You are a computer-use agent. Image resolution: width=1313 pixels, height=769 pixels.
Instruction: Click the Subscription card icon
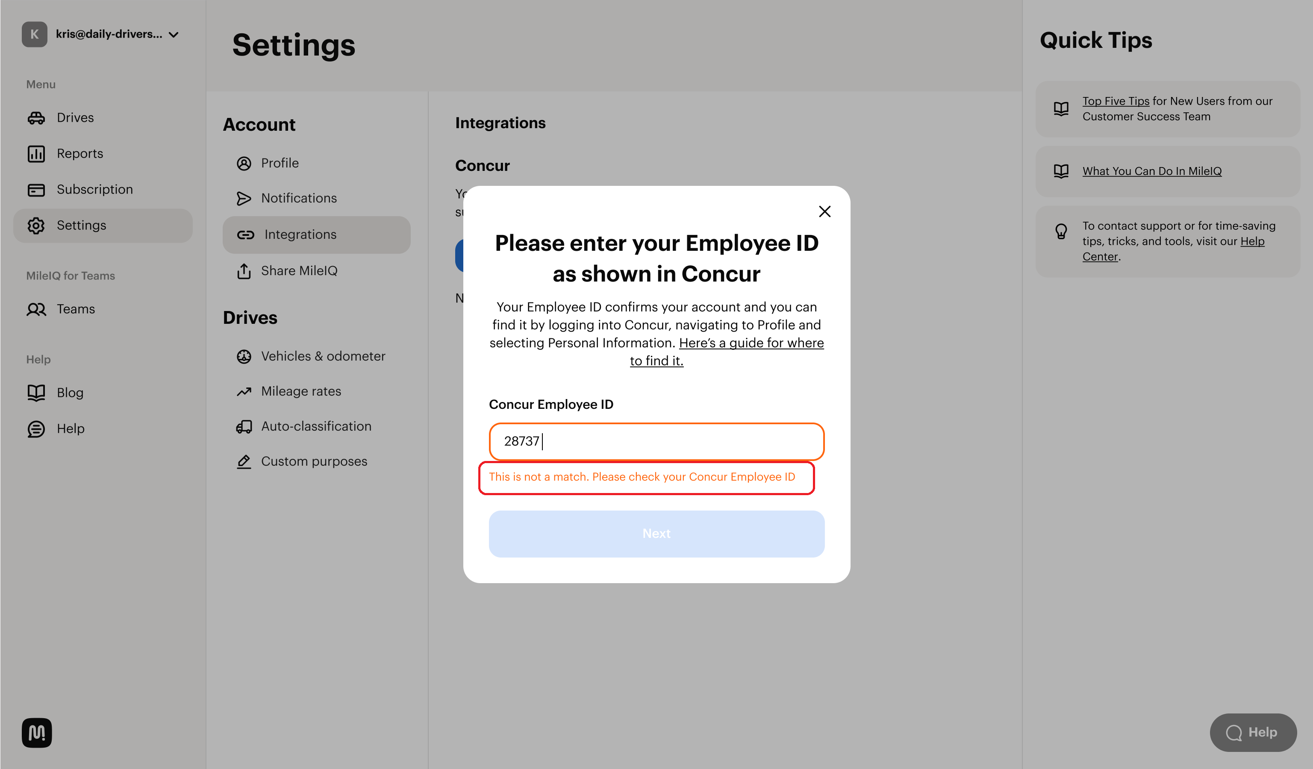[x=36, y=190]
